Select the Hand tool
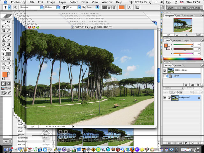 pos(4,68)
